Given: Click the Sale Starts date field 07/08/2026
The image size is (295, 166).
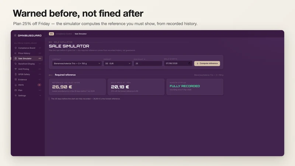Looking at the screenshot, I should (x=178, y=63).
